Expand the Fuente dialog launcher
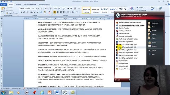The image size is (170, 95). coord(52,16)
